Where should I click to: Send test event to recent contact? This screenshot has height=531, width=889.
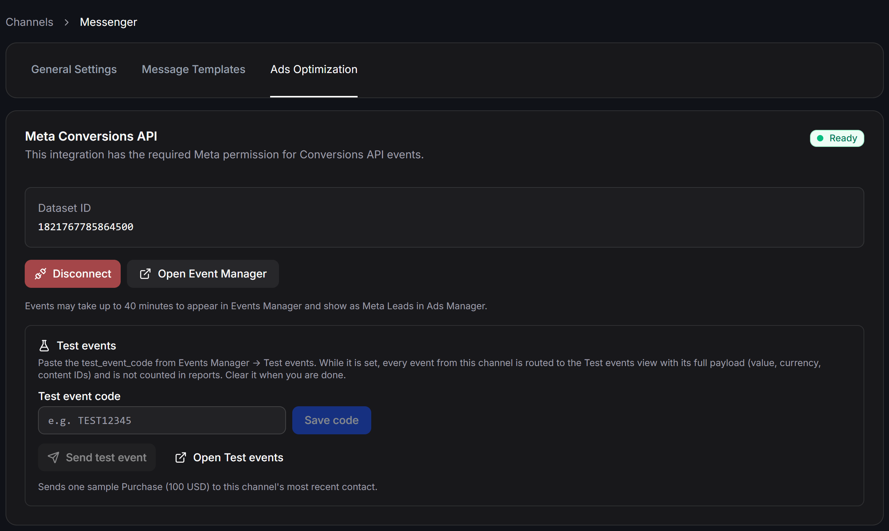tap(97, 458)
